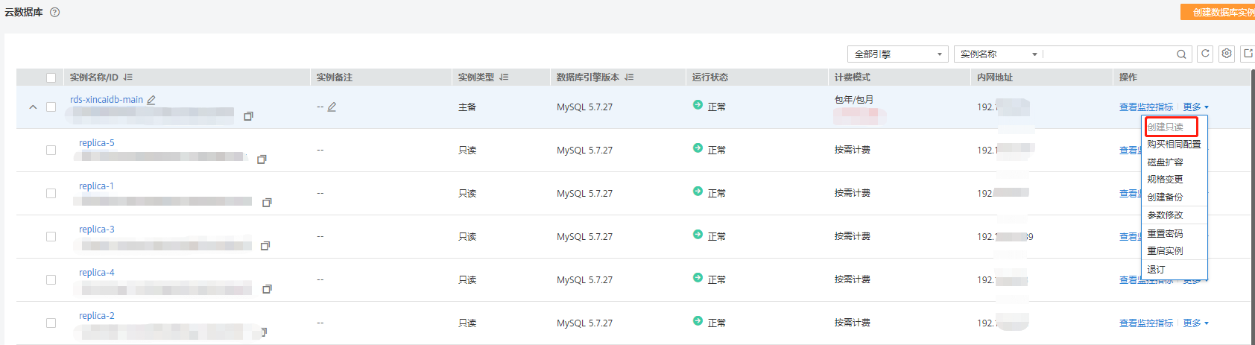1255x345 pixels.
Task: Collapse the rds-xincaidb-main replica list
Action: [33, 107]
